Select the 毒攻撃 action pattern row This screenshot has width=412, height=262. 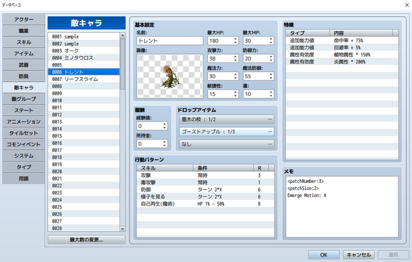coord(205,182)
